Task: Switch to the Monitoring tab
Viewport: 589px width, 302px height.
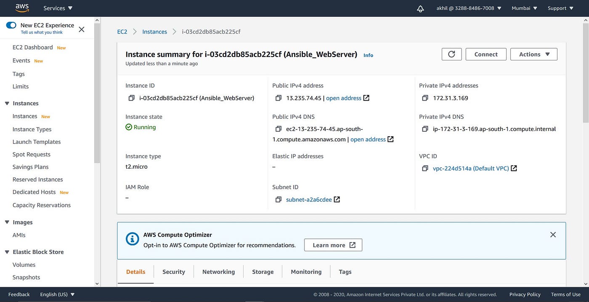Action: tap(306, 272)
